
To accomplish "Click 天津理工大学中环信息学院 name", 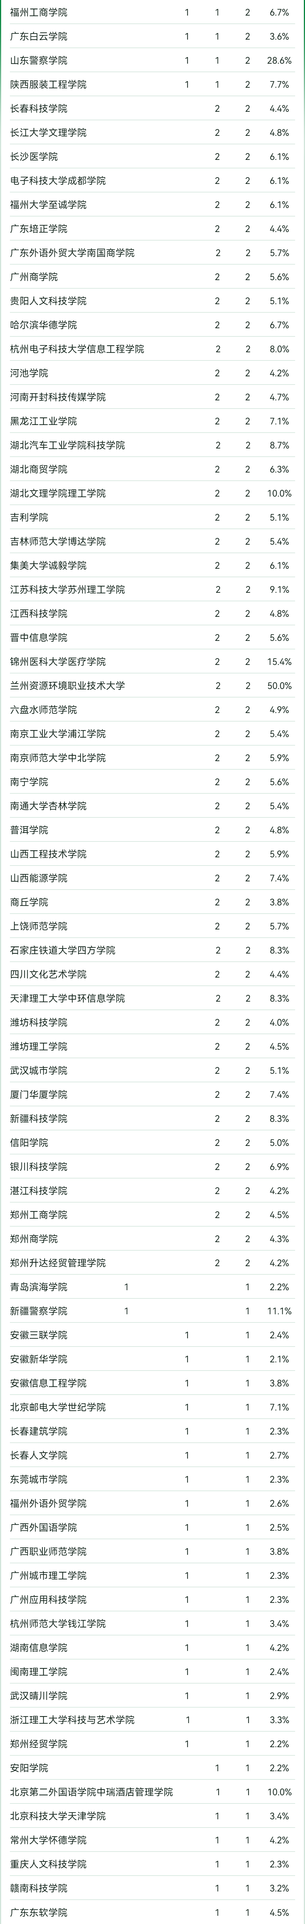I will [68, 998].
